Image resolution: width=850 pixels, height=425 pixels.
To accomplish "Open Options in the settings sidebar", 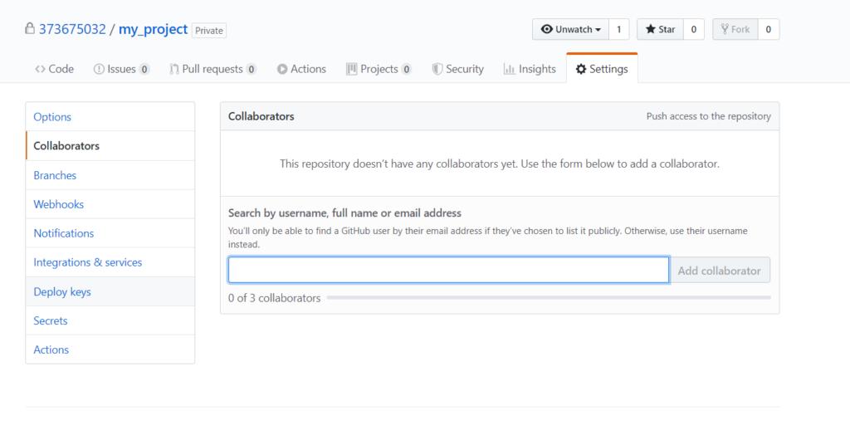I will pyautogui.click(x=110, y=116).
